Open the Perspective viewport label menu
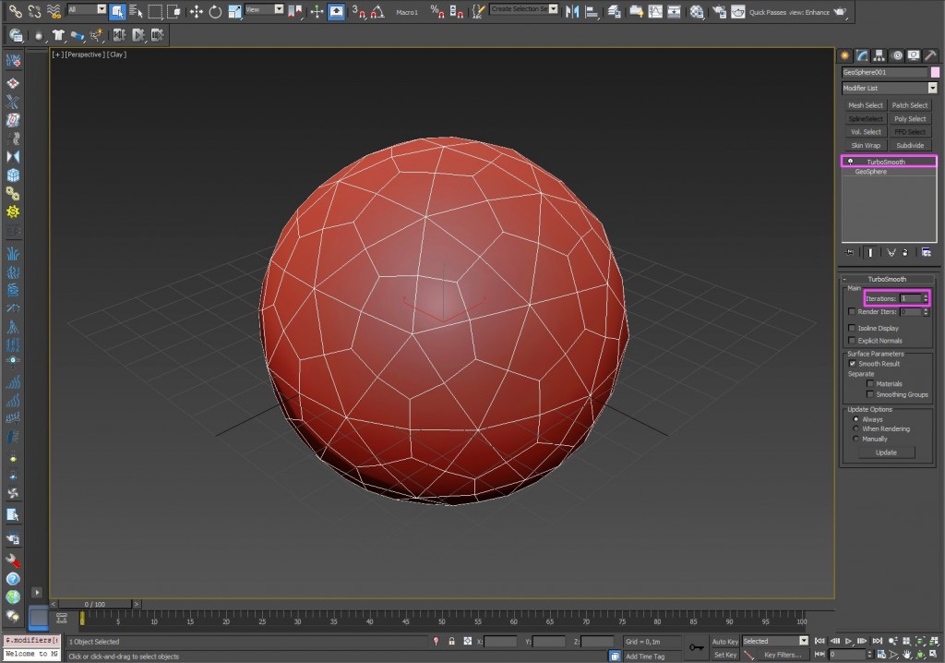This screenshot has height=663, width=945. click(86, 54)
